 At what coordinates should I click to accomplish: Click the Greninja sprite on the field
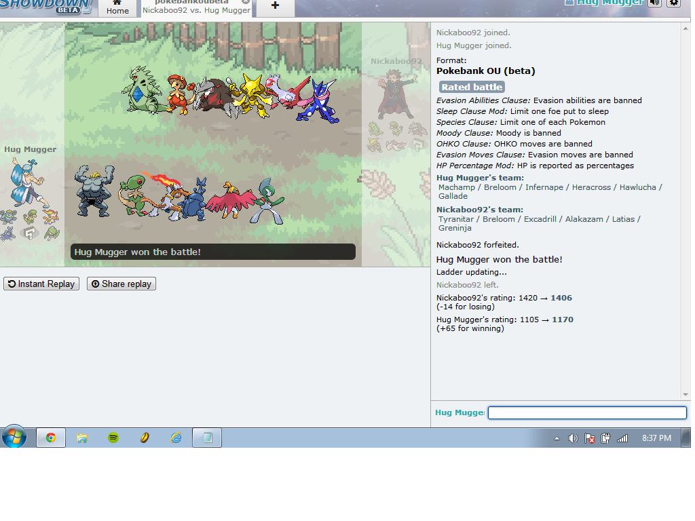(x=318, y=101)
